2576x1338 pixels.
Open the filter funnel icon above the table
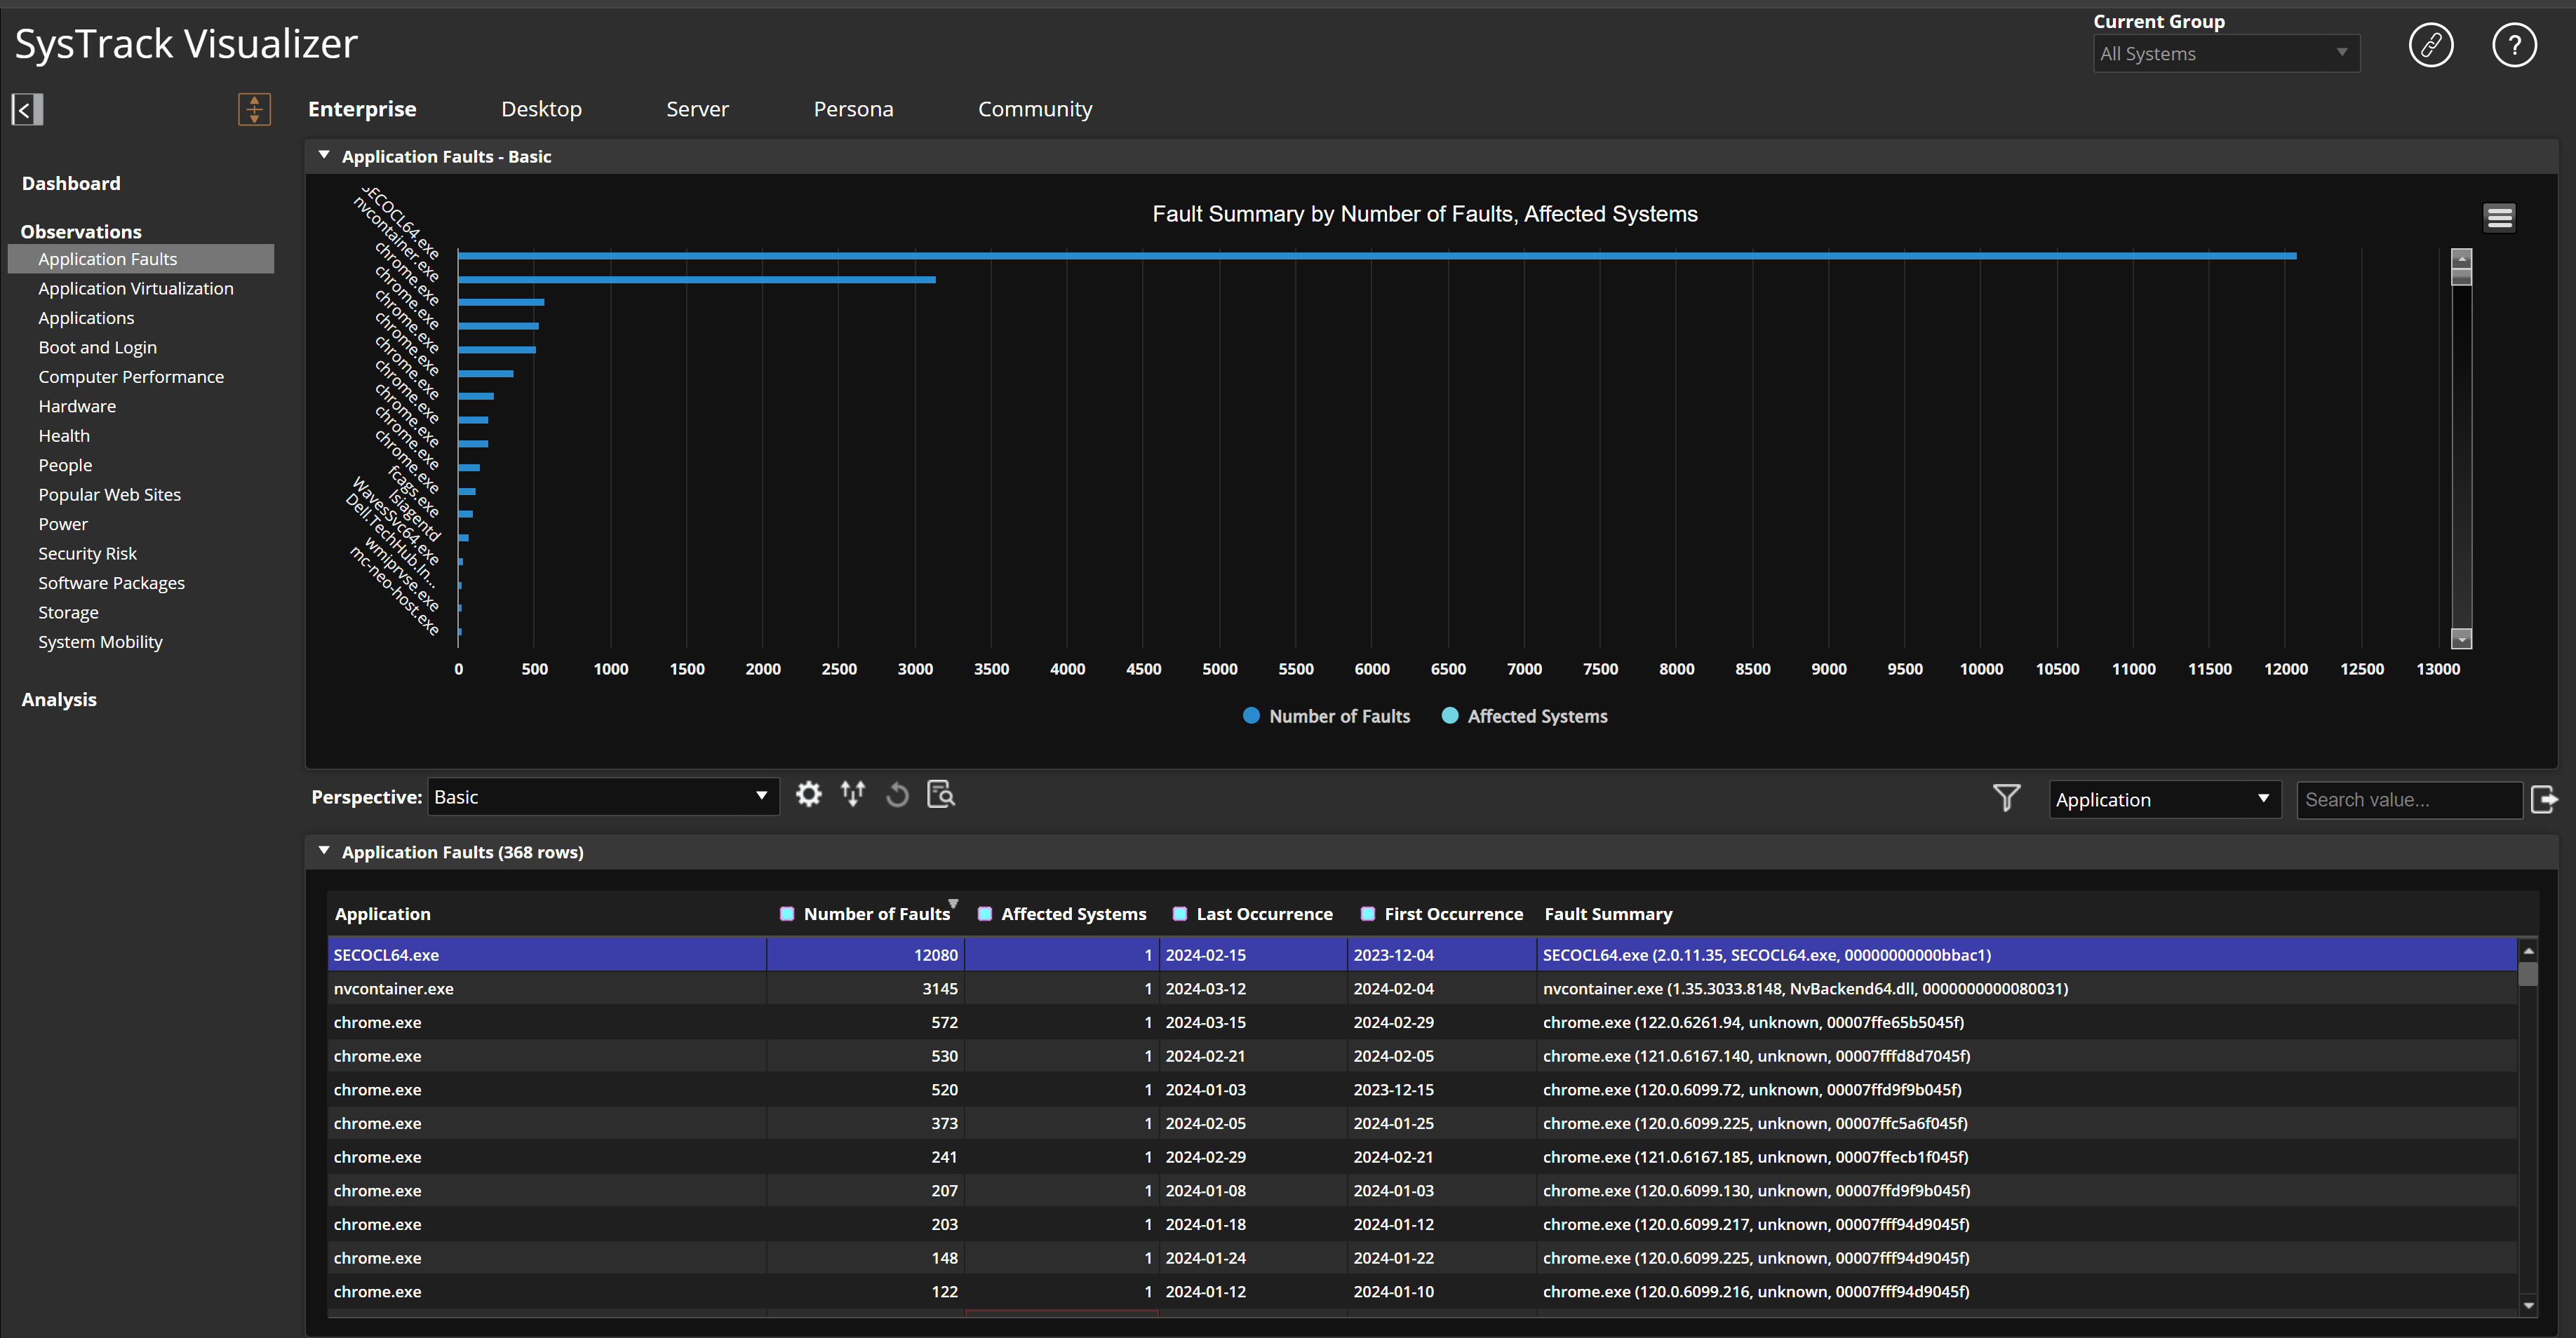pyautogui.click(x=2007, y=797)
